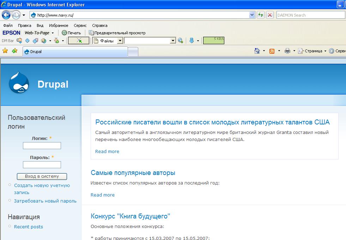Screen dimensions: 346x240
Task: Open recent pages dropdown next to Forward
Action: 24,15
